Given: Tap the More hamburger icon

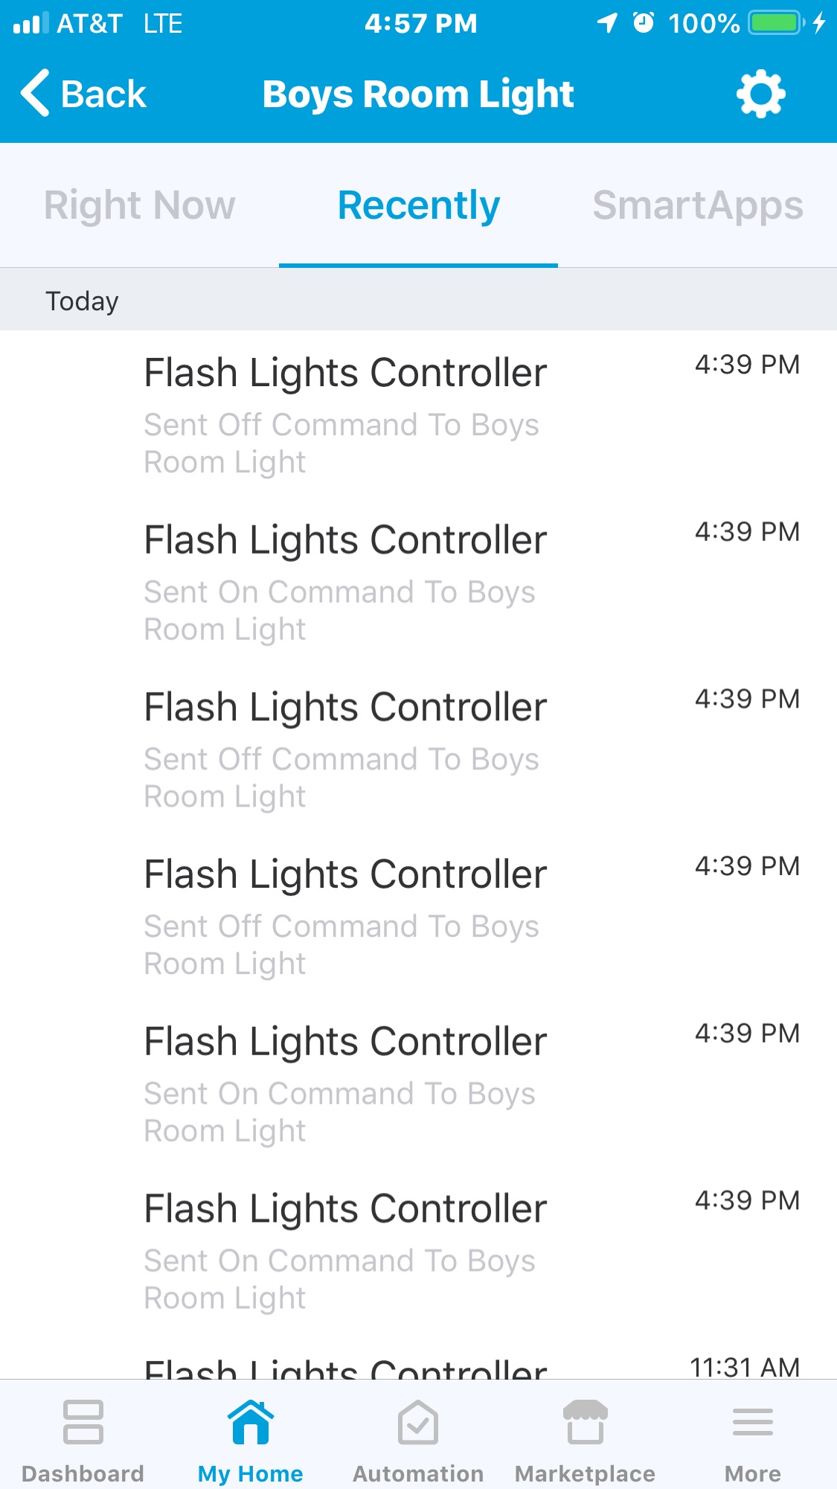Looking at the screenshot, I should (753, 1422).
